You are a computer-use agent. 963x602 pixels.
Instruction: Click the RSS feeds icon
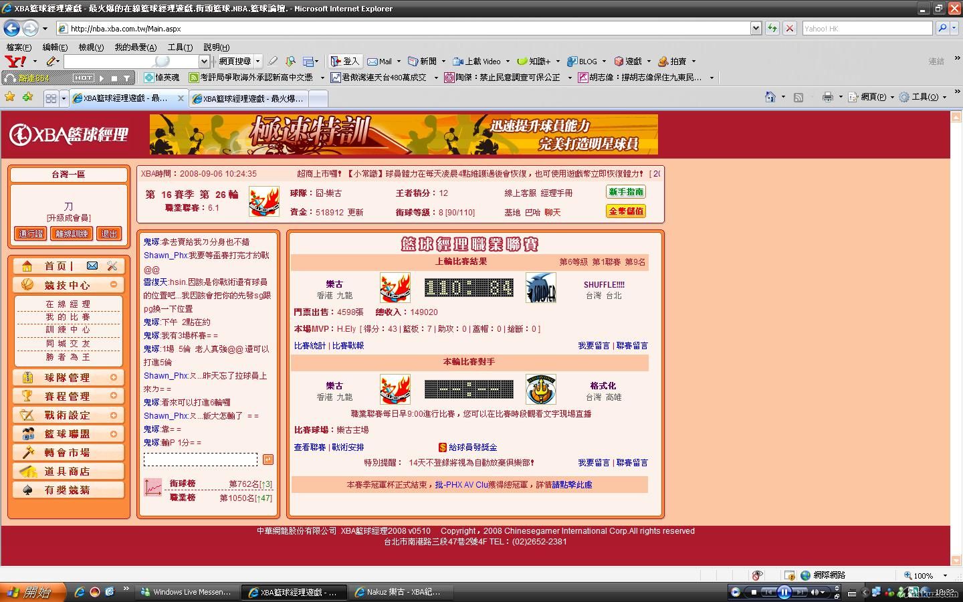click(798, 97)
